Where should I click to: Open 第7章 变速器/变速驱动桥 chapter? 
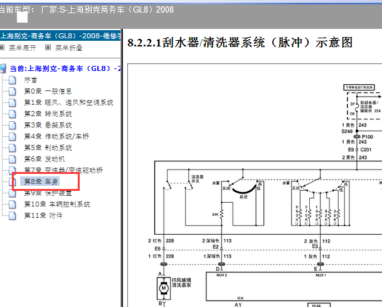63,170
